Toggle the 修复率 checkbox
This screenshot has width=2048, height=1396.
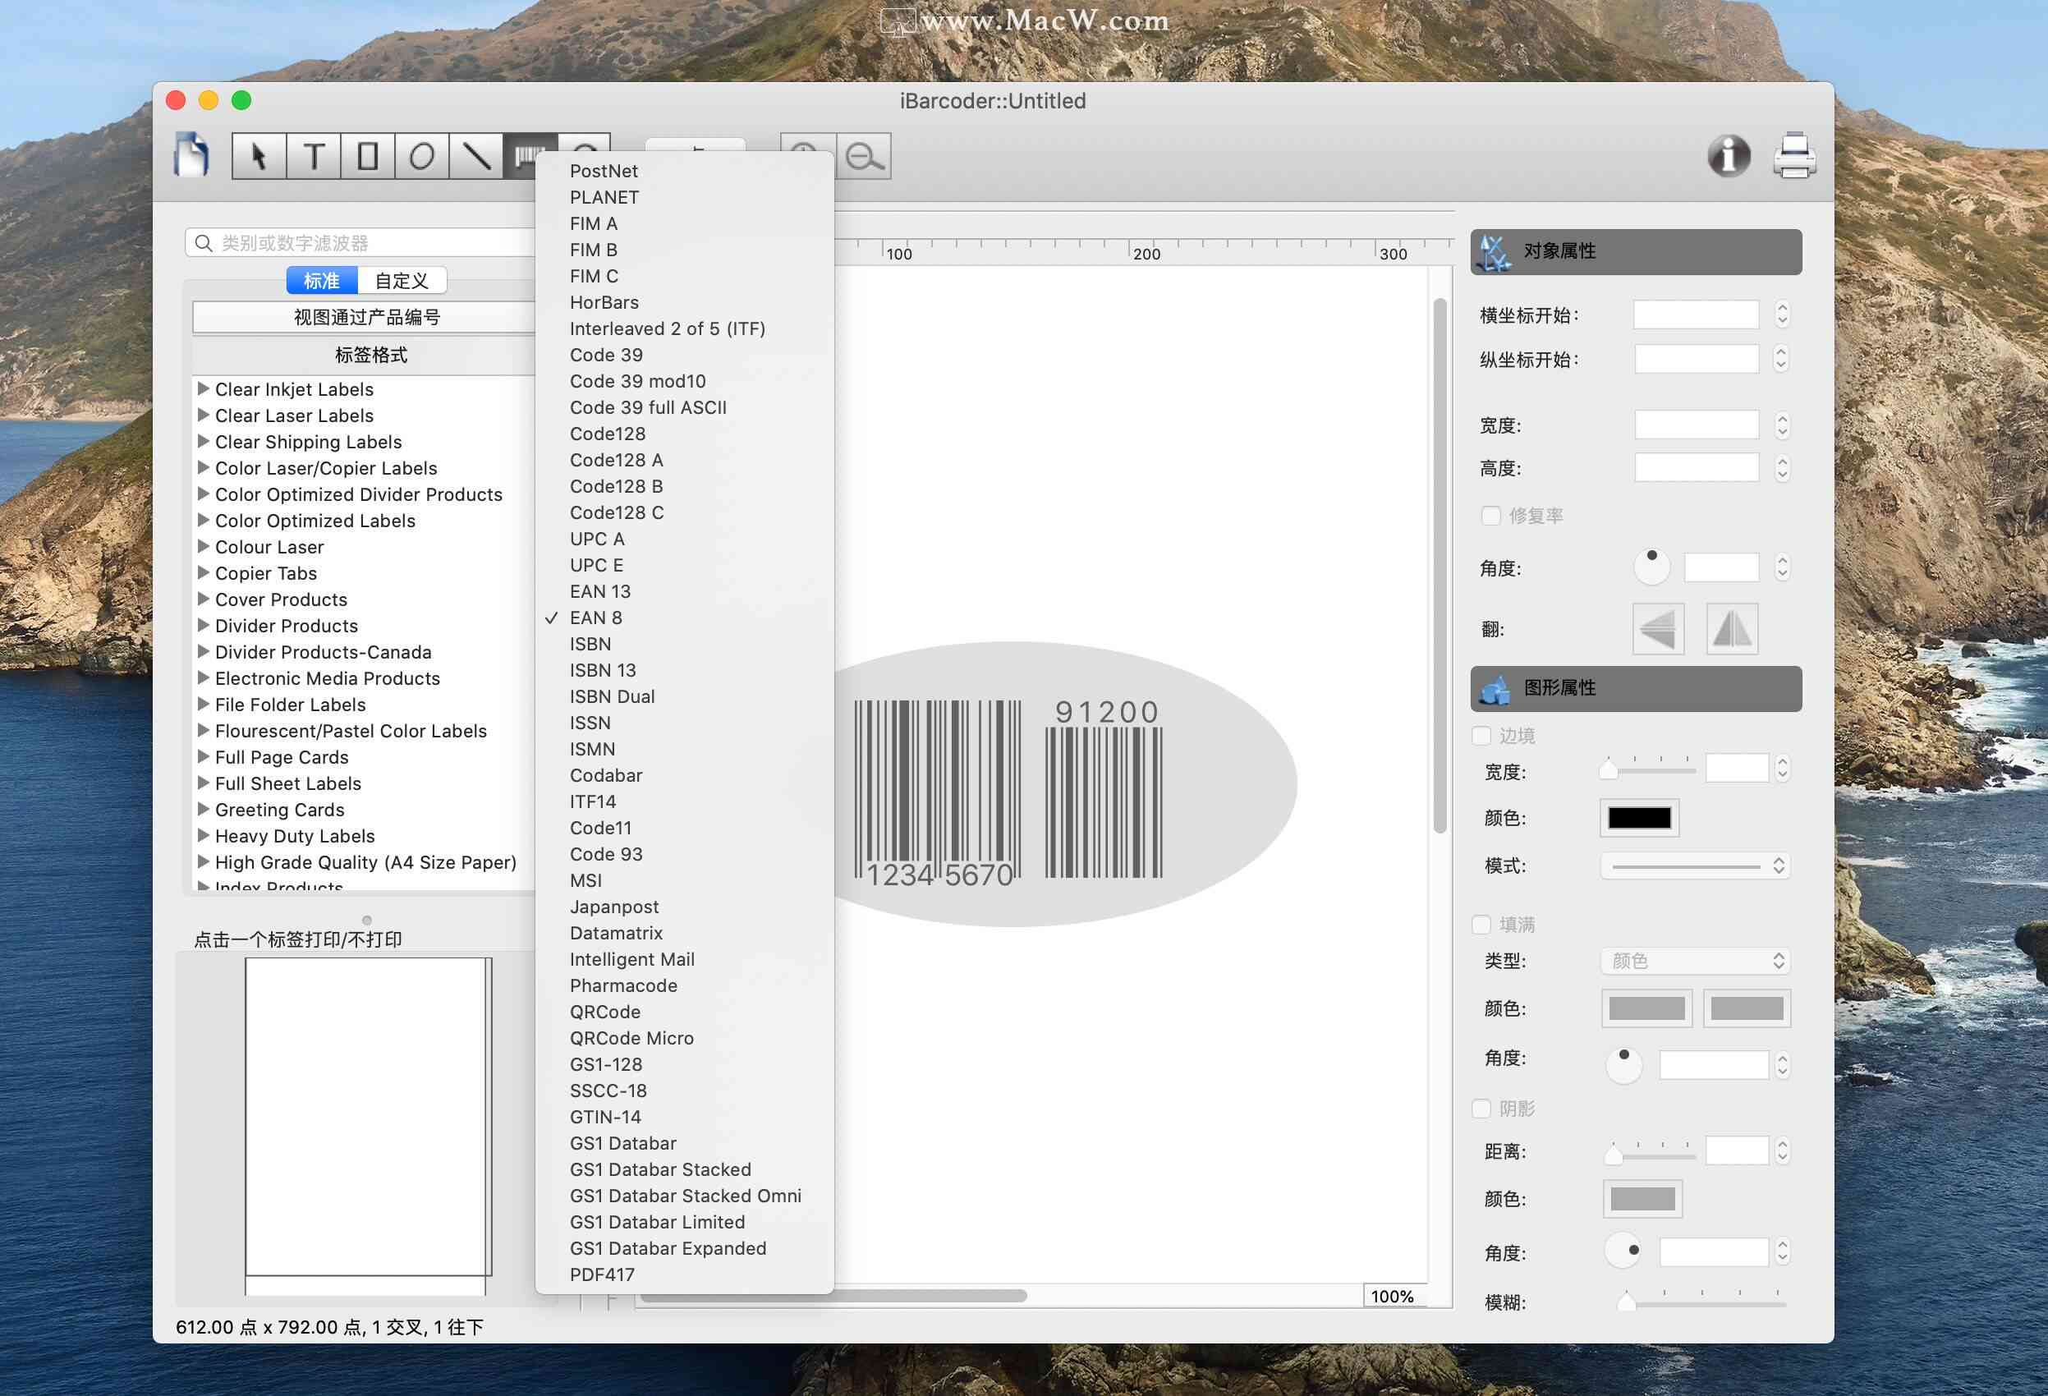click(1486, 513)
